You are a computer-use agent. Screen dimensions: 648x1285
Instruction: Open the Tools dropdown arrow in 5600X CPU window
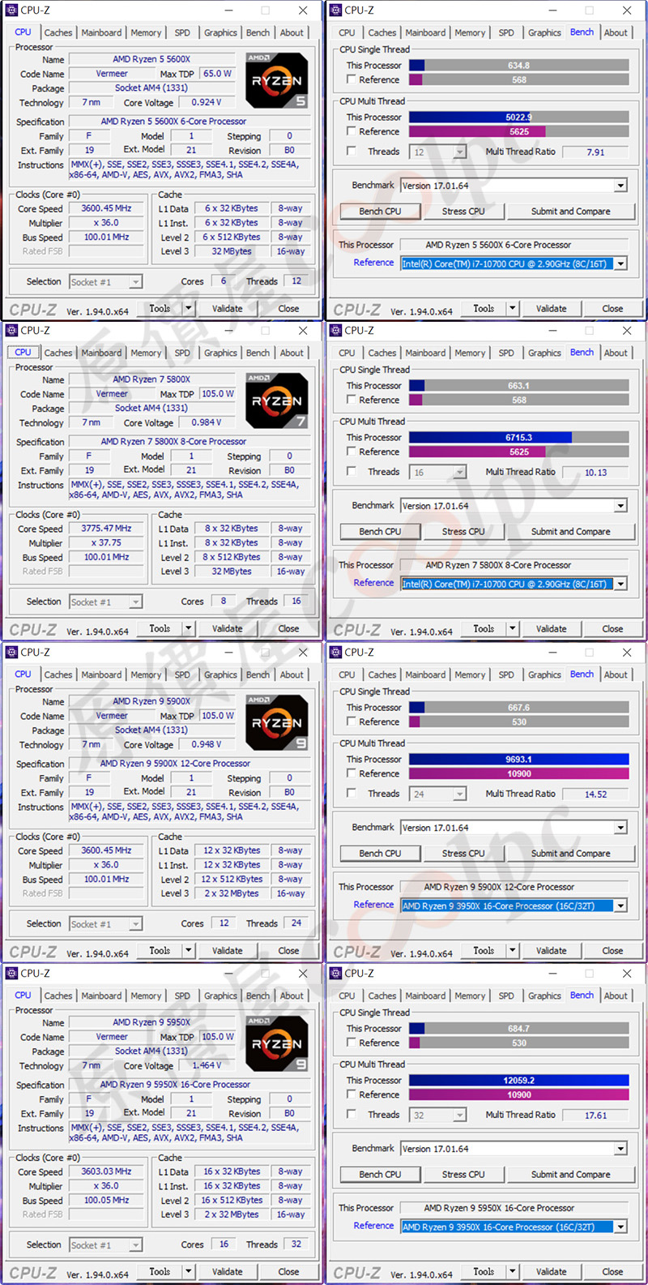click(x=189, y=309)
